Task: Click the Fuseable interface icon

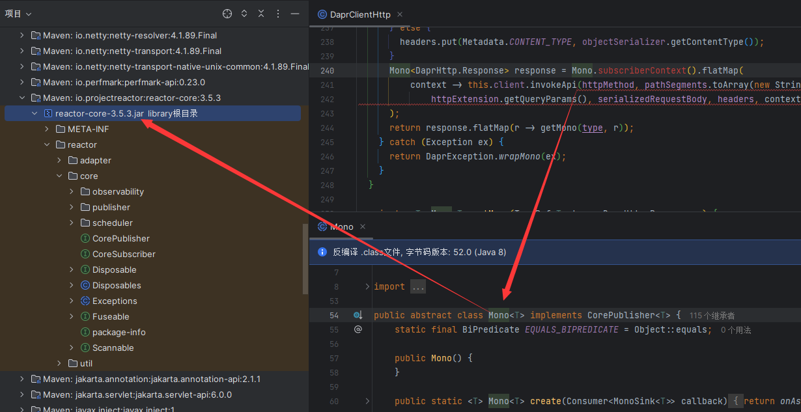Action: point(85,316)
